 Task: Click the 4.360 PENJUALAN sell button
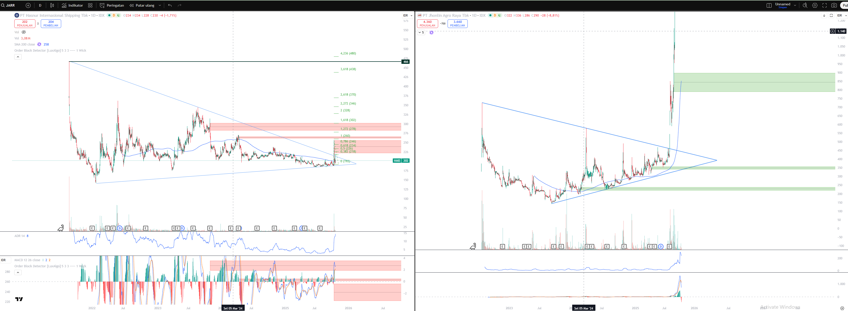427,24
